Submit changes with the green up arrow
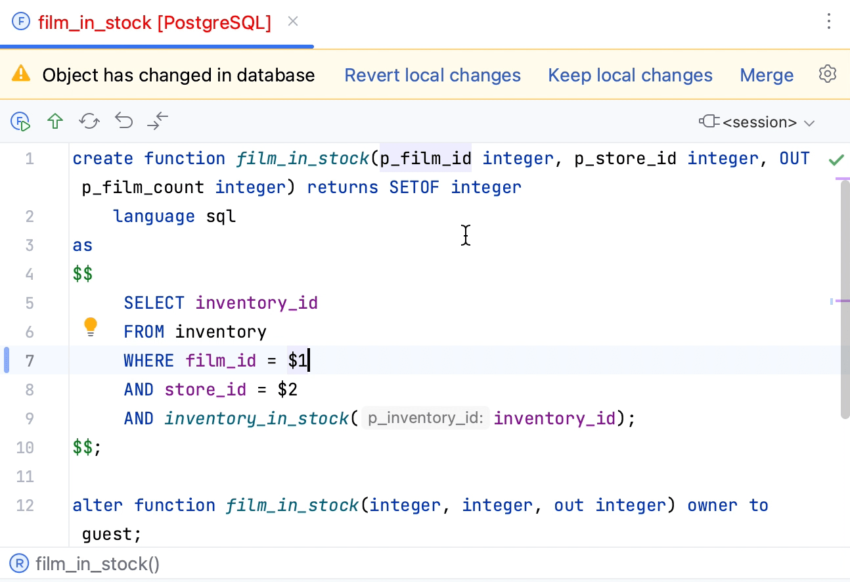 [55, 122]
